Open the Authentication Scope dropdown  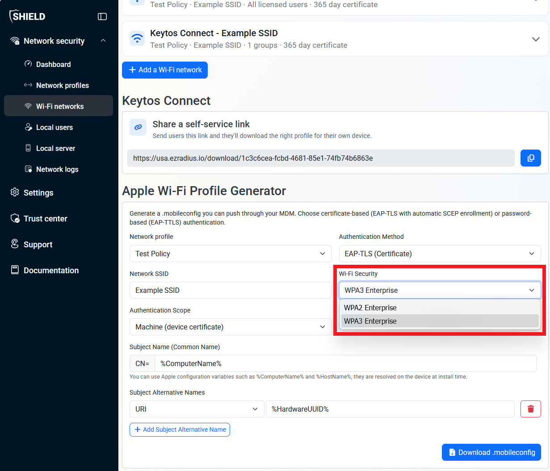[231, 327]
